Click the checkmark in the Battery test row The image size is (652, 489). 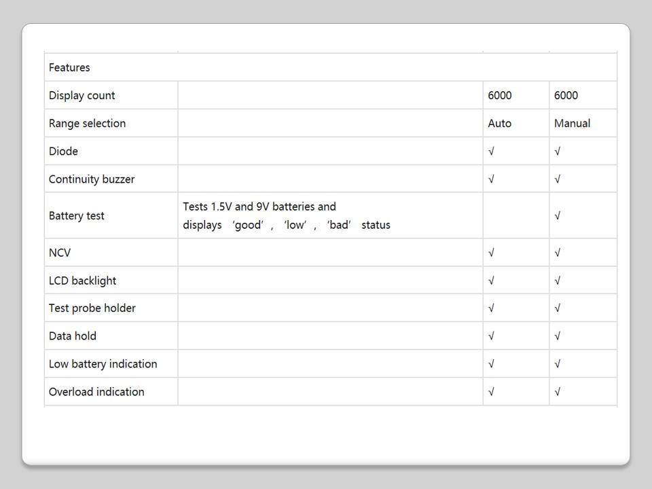(558, 215)
